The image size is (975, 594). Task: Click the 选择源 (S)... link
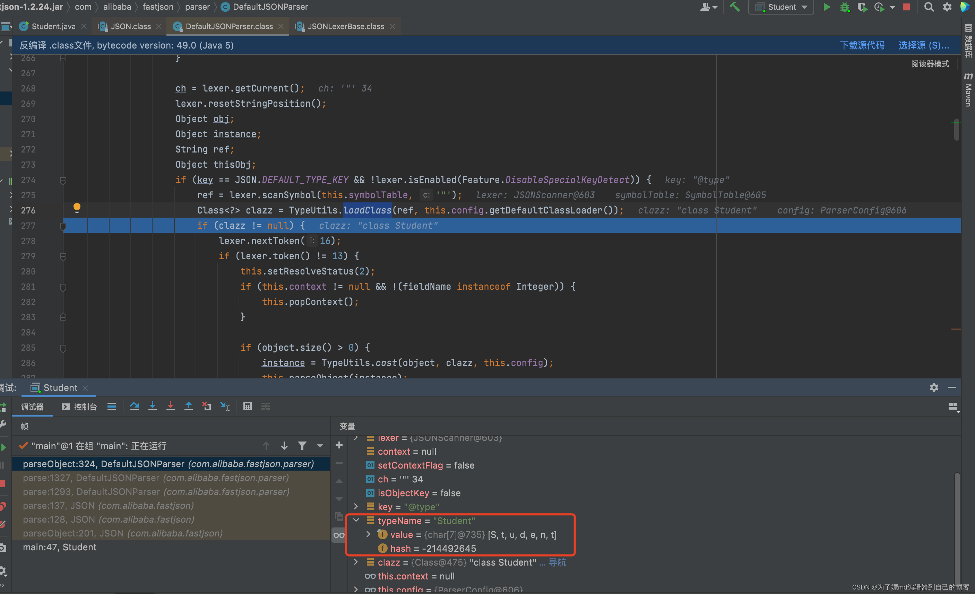pos(924,45)
